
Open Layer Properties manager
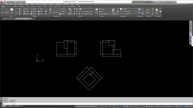click(70, 11)
